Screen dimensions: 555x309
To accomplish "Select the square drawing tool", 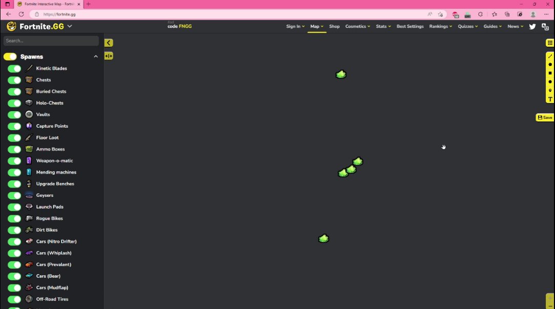I will coord(550,73).
